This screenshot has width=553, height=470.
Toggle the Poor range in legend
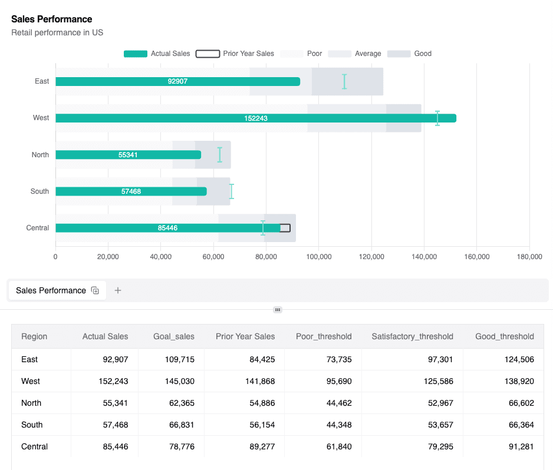point(301,54)
